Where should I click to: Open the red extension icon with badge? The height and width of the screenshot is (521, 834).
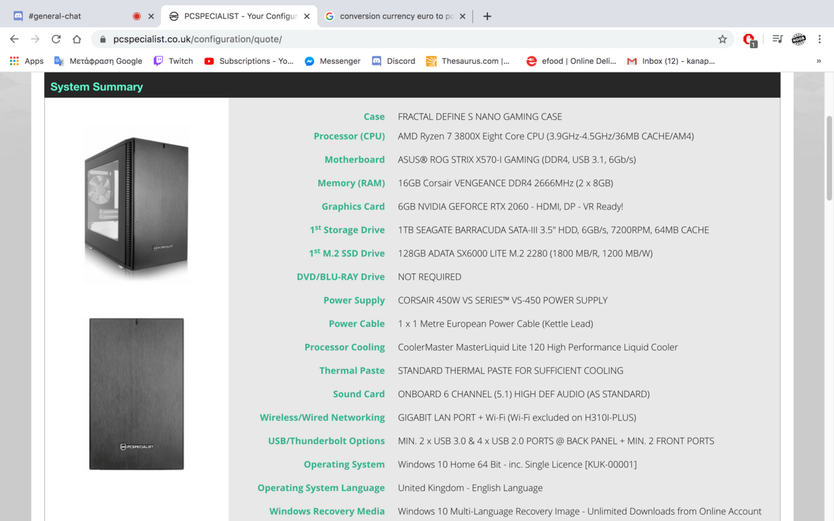pos(749,40)
